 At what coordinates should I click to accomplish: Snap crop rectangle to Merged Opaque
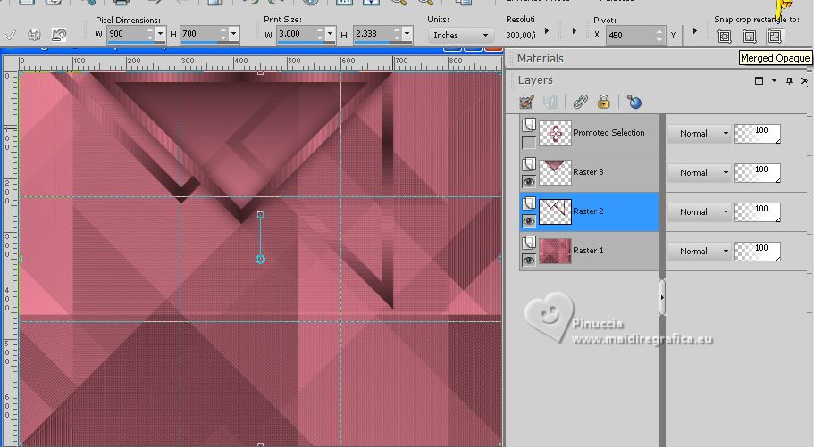tap(775, 37)
